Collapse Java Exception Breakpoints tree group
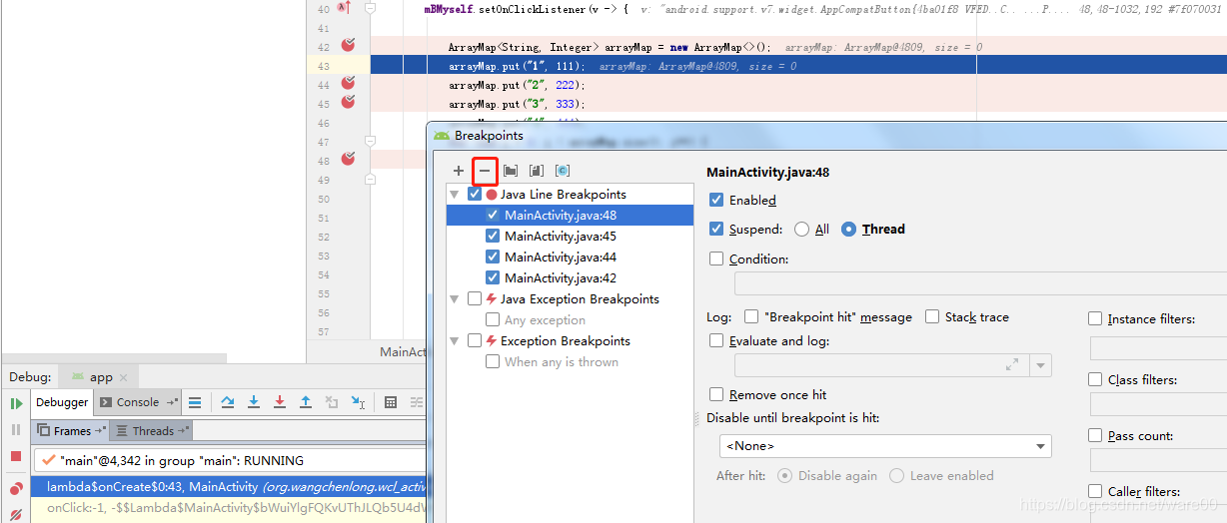This screenshot has width=1227, height=523. pyautogui.click(x=456, y=298)
